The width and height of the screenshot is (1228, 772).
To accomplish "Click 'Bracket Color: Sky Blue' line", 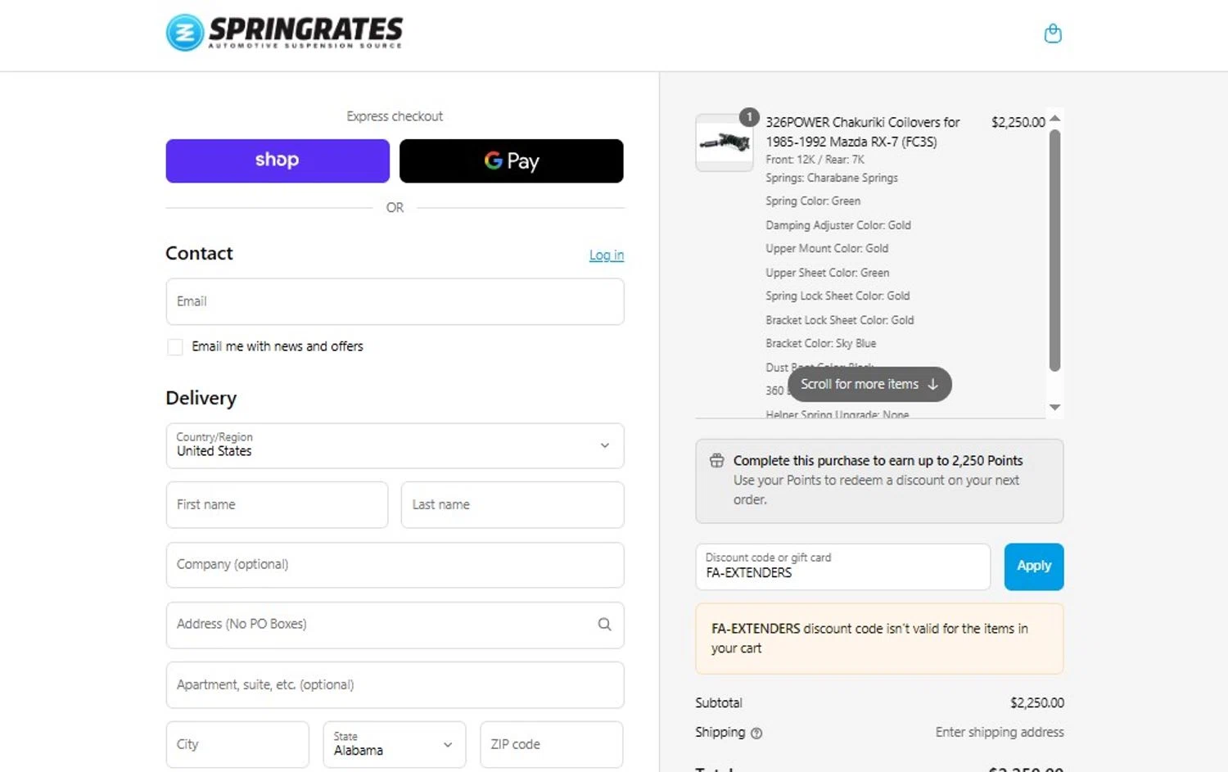I will coord(821,344).
